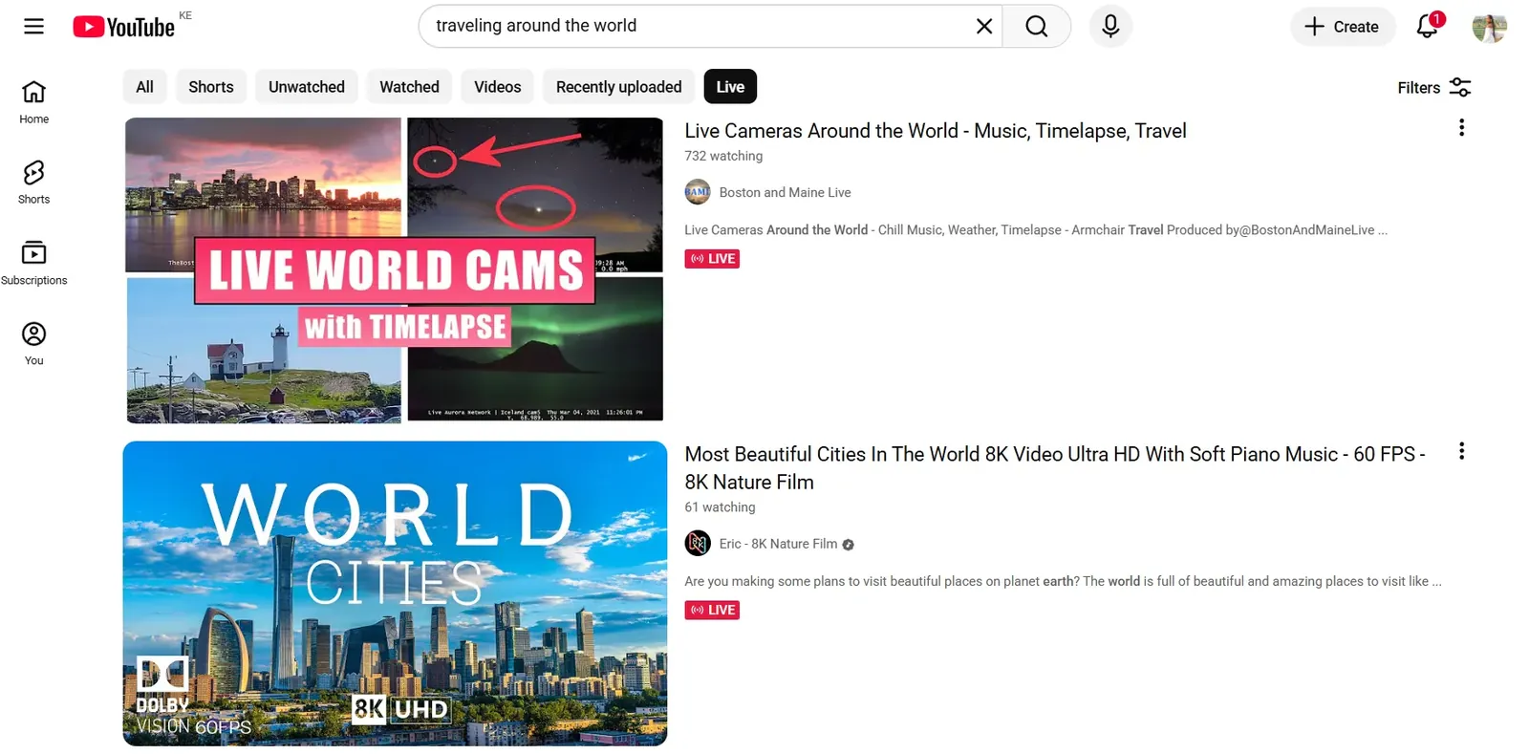
Task: Click verified badge next to Eric channel
Action: pos(849,545)
